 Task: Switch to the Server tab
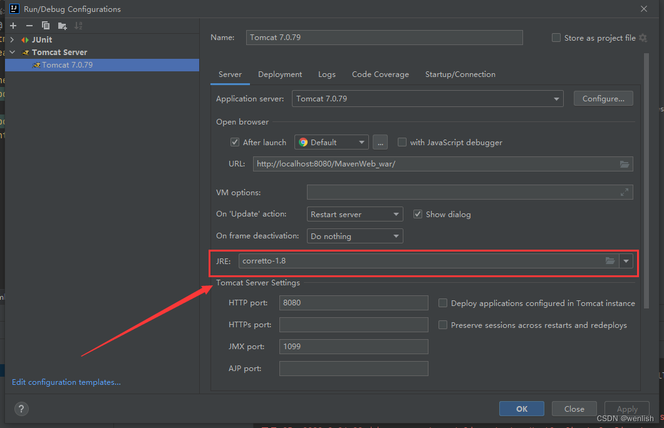click(230, 74)
